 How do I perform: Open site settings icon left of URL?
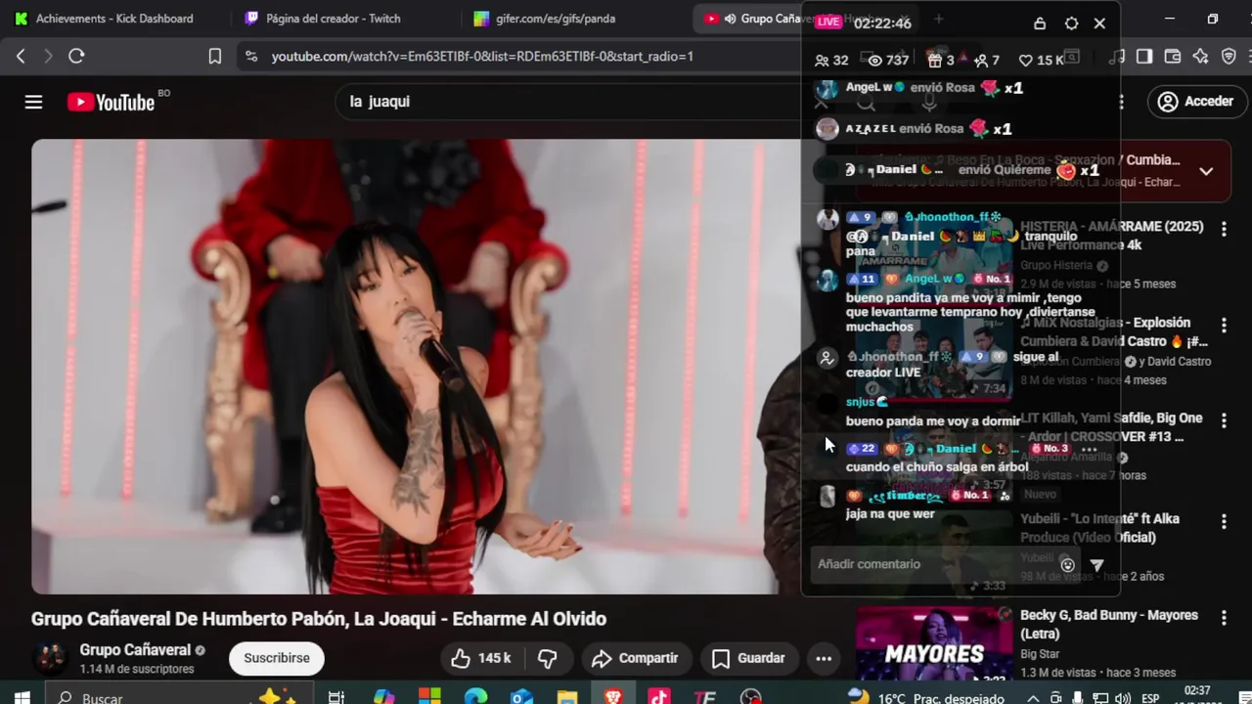(x=251, y=57)
